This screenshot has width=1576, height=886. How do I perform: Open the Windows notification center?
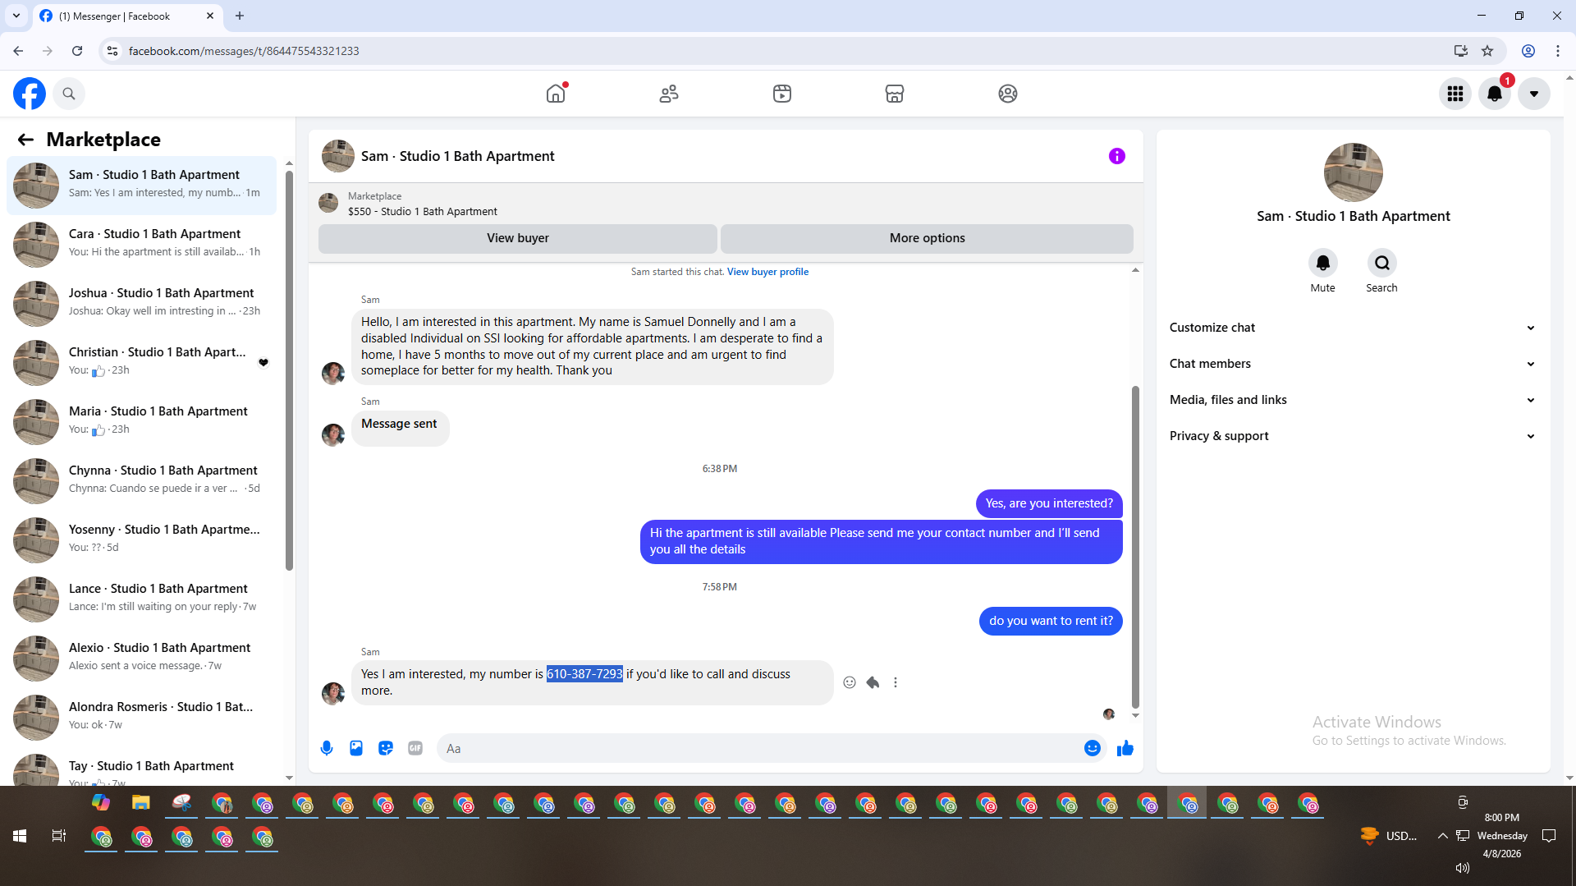point(1549,836)
